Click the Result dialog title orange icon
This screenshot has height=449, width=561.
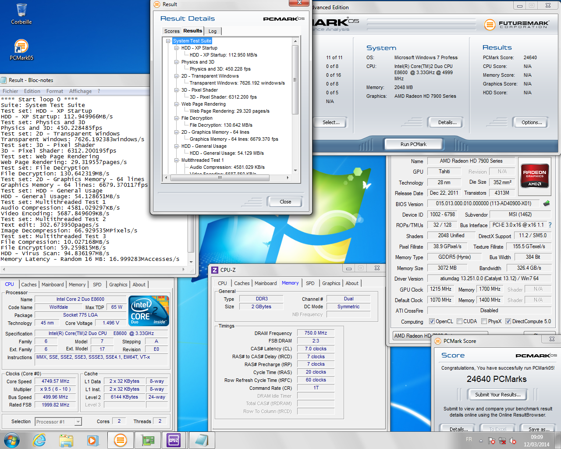pyautogui.click(x=157, y=4)
